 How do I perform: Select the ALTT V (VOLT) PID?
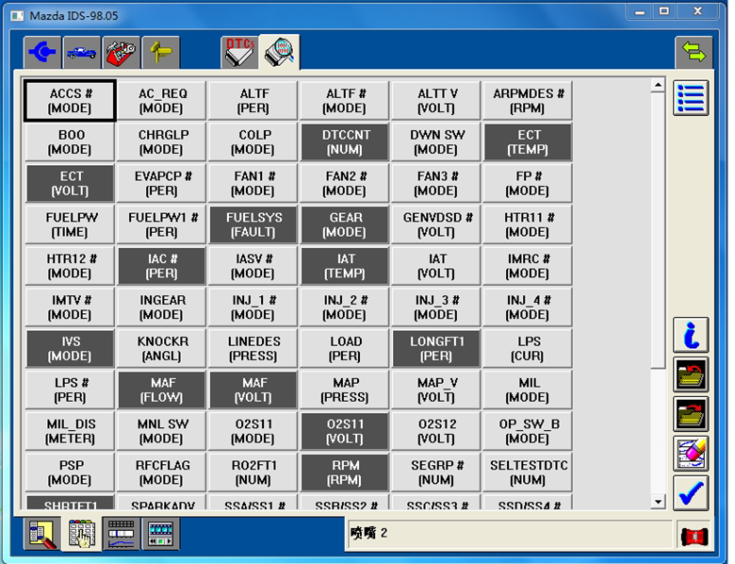tap(436, 101)
